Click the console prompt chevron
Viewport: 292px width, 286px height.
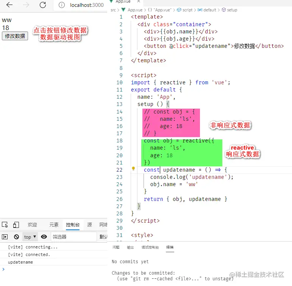(x=3, y=269)
